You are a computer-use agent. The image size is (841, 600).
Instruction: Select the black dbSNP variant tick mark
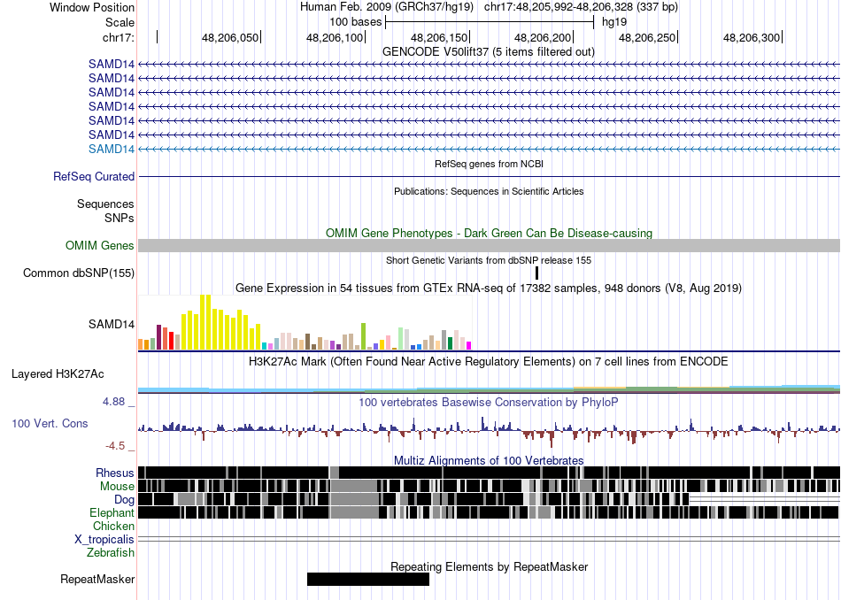tap(536, 273)
